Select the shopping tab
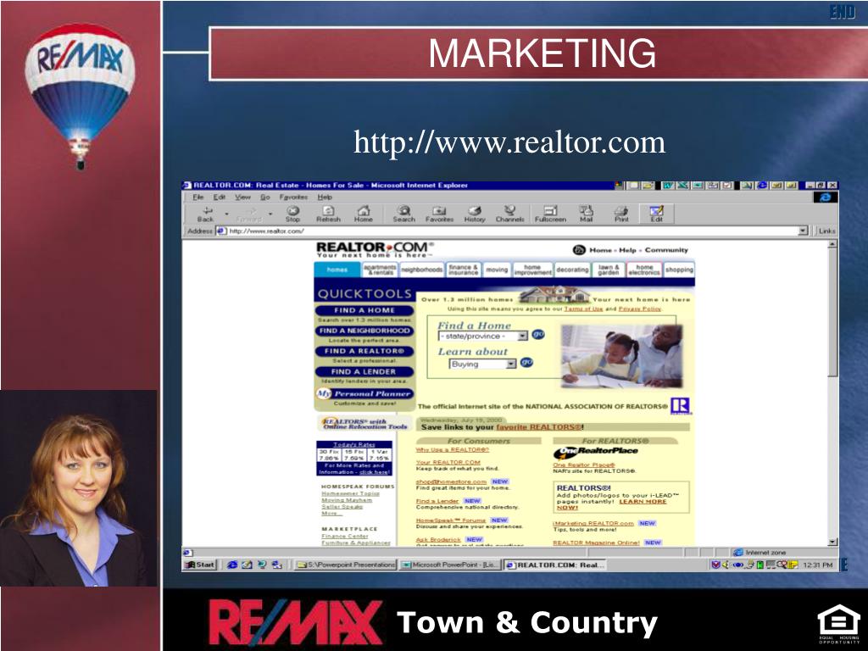This screenshot has width=868, height=651. [x=679, y=270]
